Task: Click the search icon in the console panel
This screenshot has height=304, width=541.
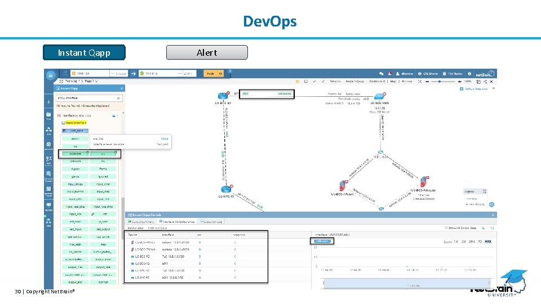Action: point(484,228)
